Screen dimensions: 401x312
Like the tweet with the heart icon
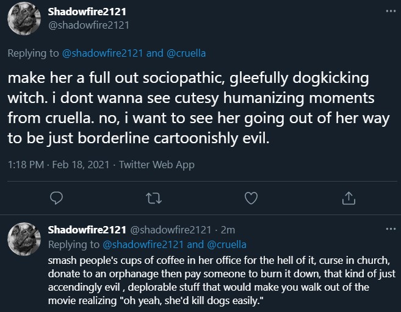click(x=250, y=197)
